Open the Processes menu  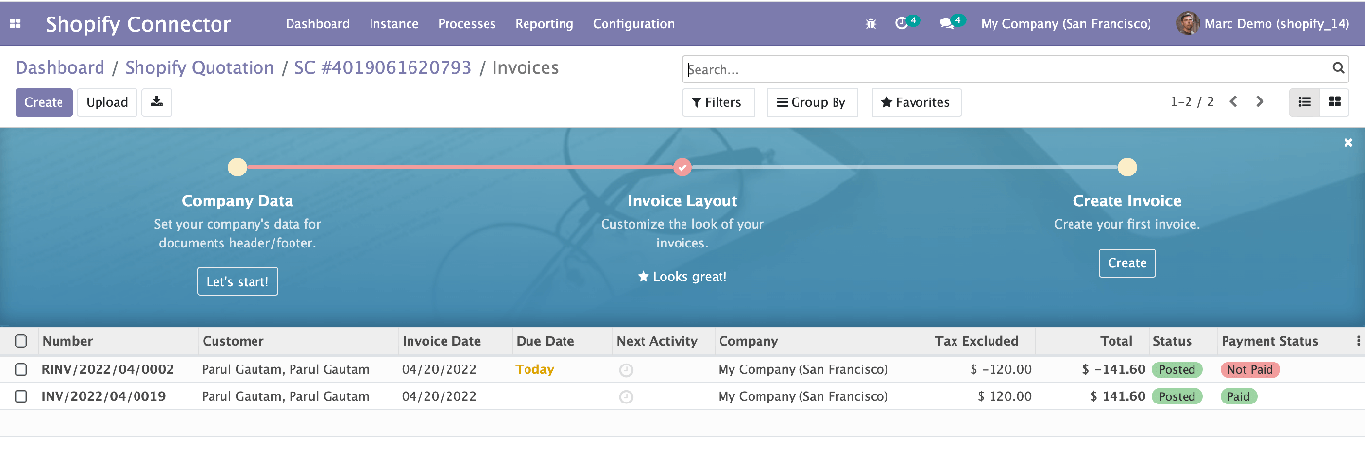tap(467, 23)
